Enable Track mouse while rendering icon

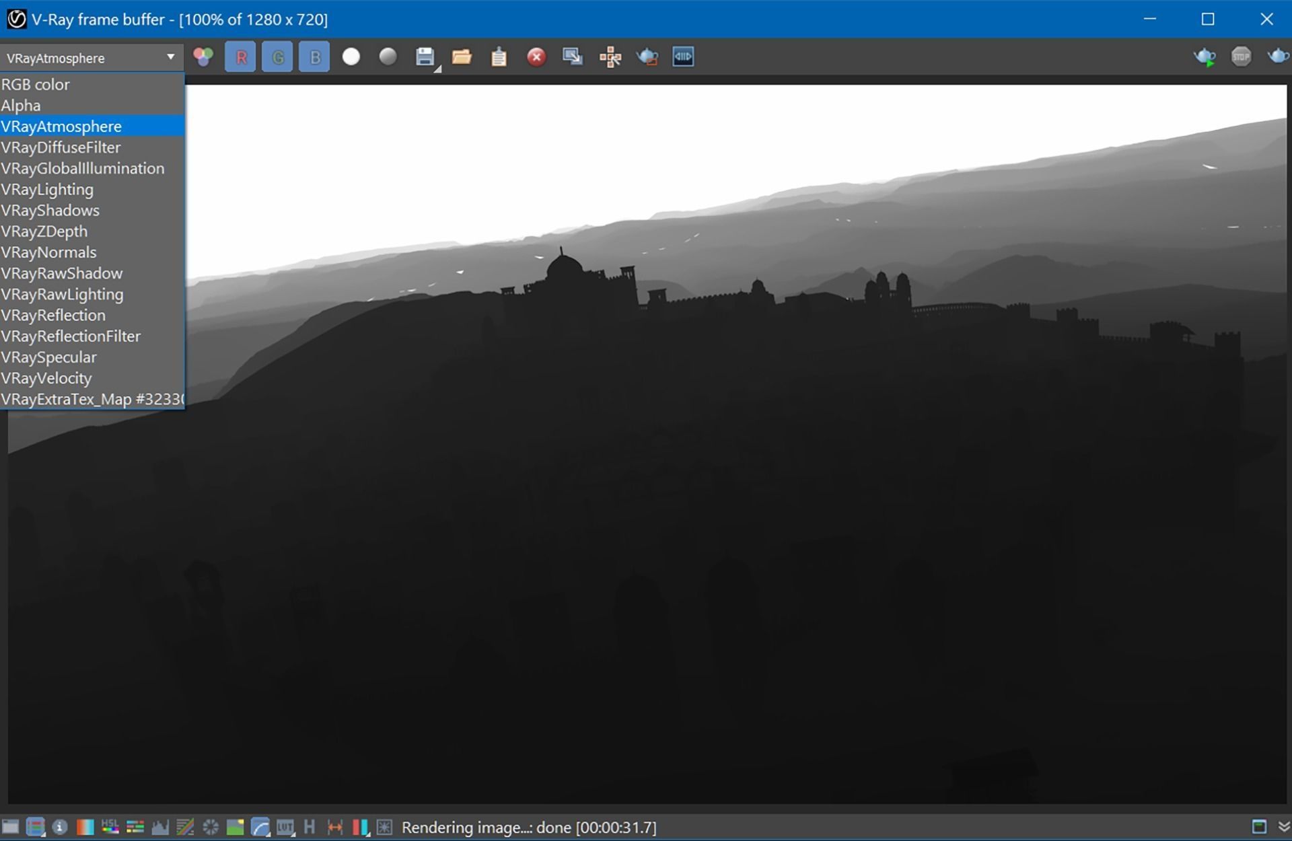click(610, 57)
